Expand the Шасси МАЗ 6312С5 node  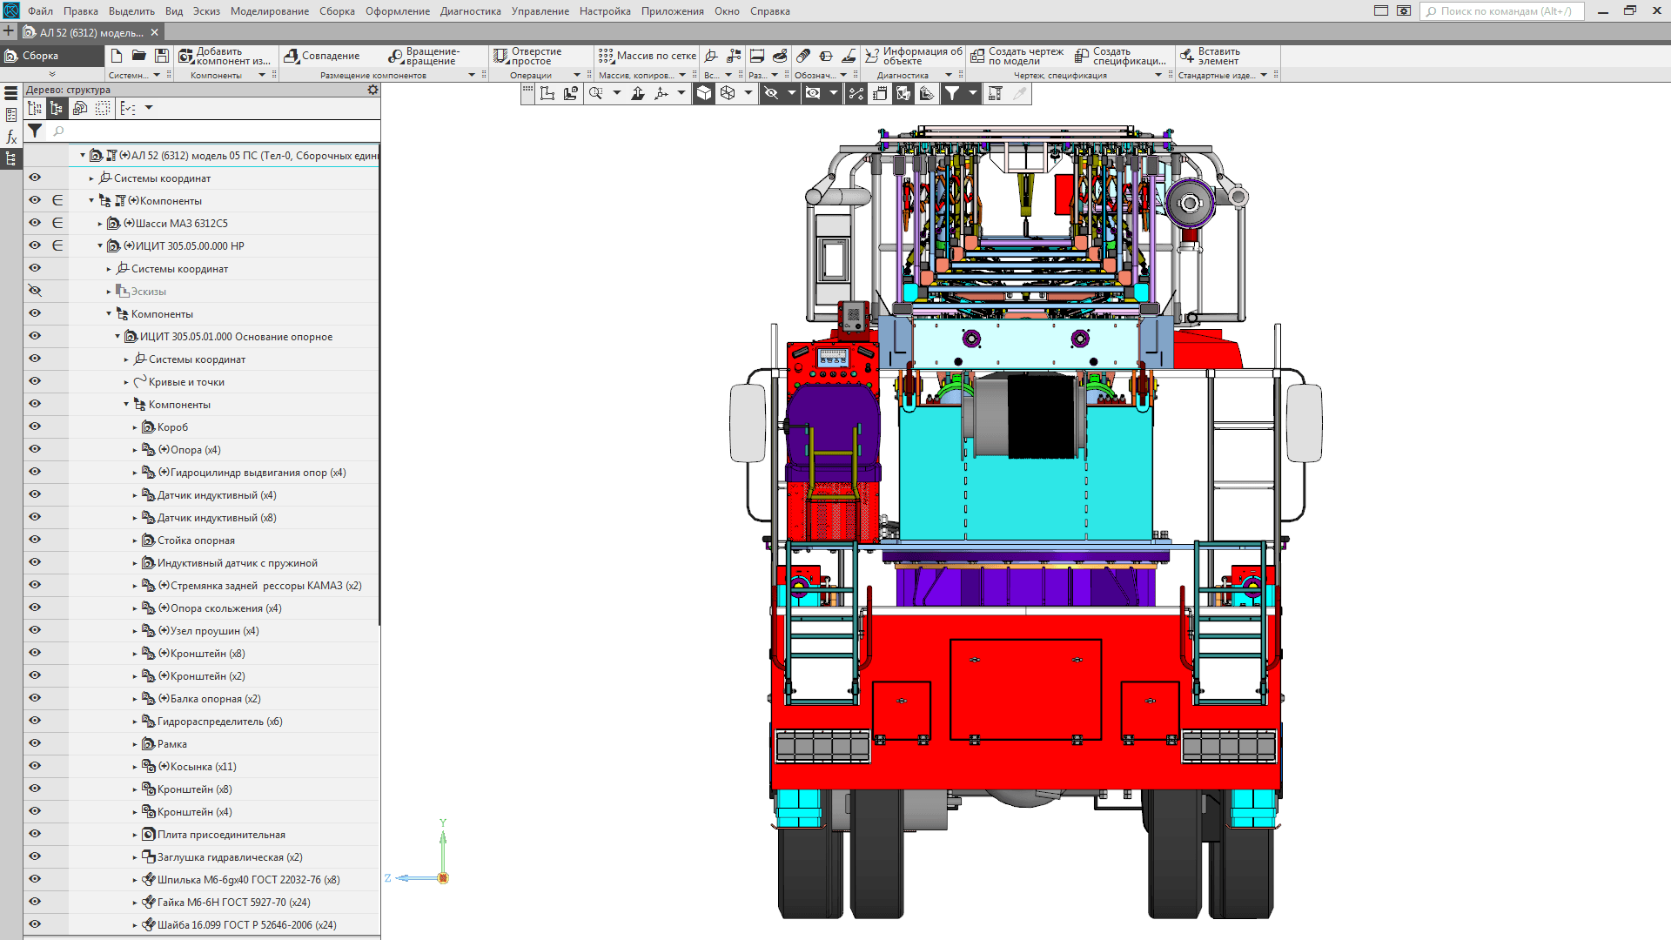[100, 224]
